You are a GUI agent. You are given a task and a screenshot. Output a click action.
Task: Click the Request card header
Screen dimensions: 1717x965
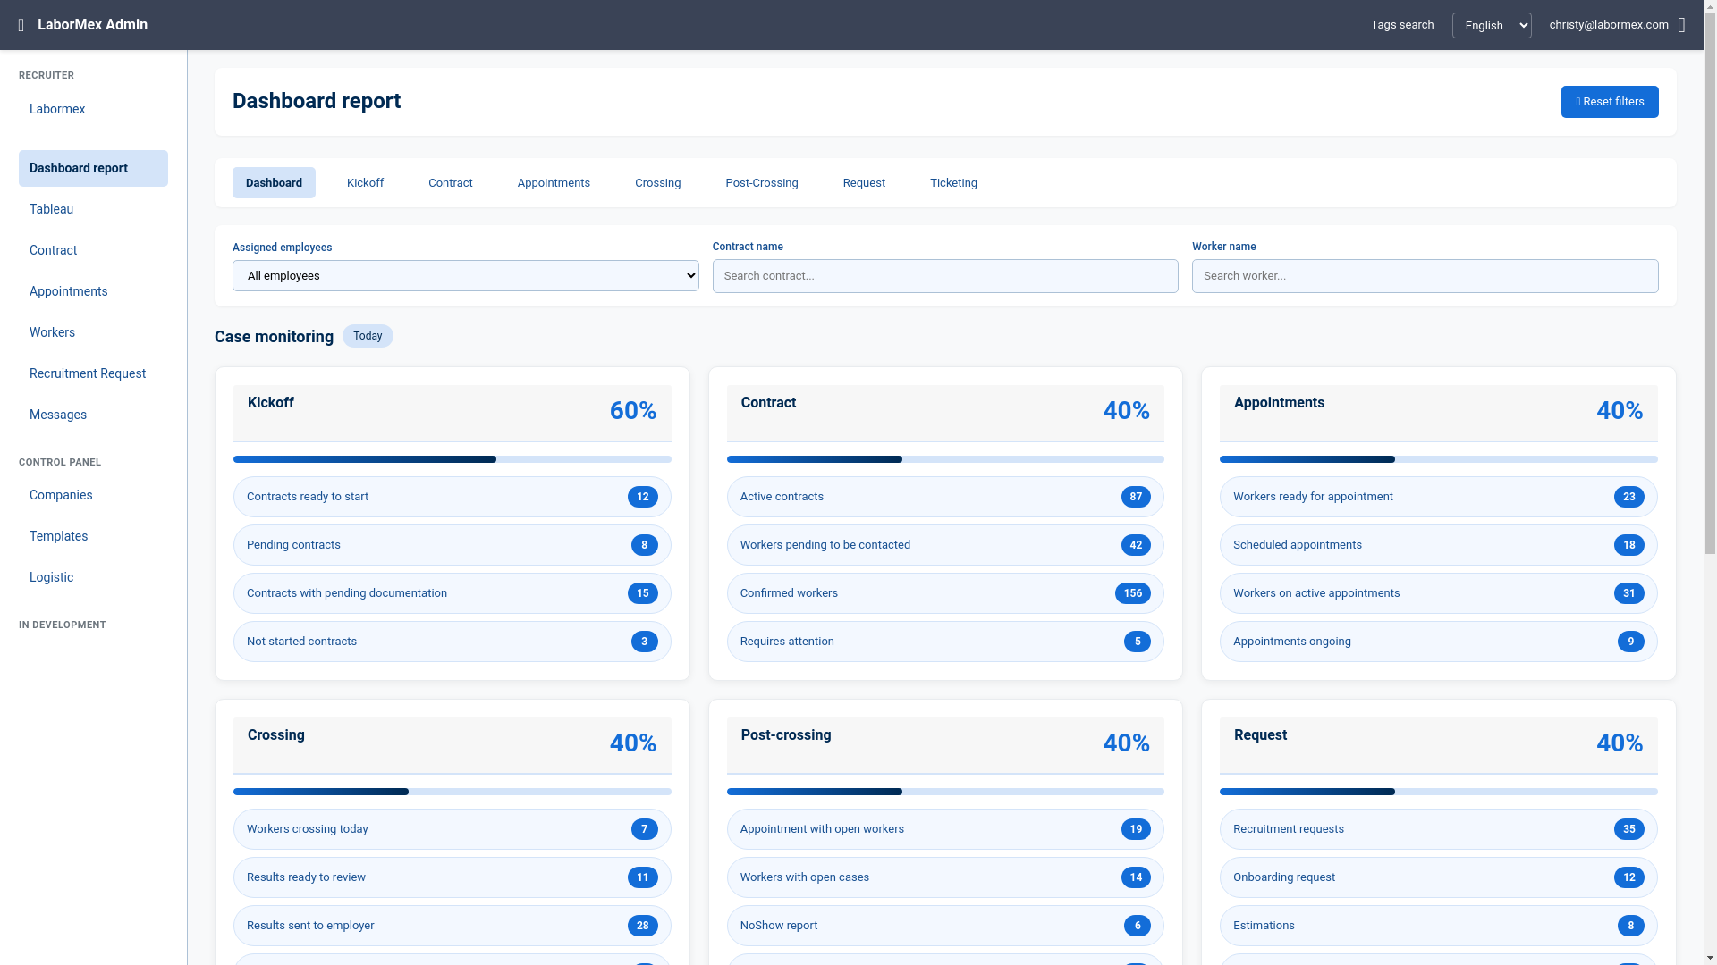pos(1438,746)
